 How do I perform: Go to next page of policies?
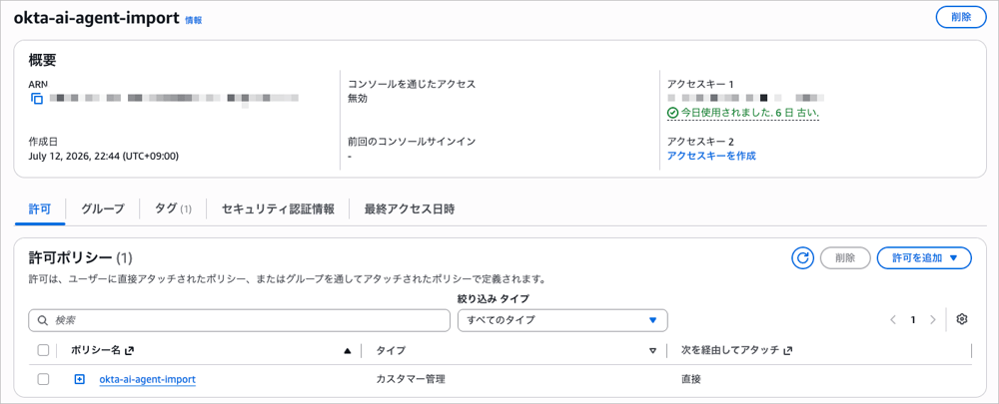tap(933, 320)
